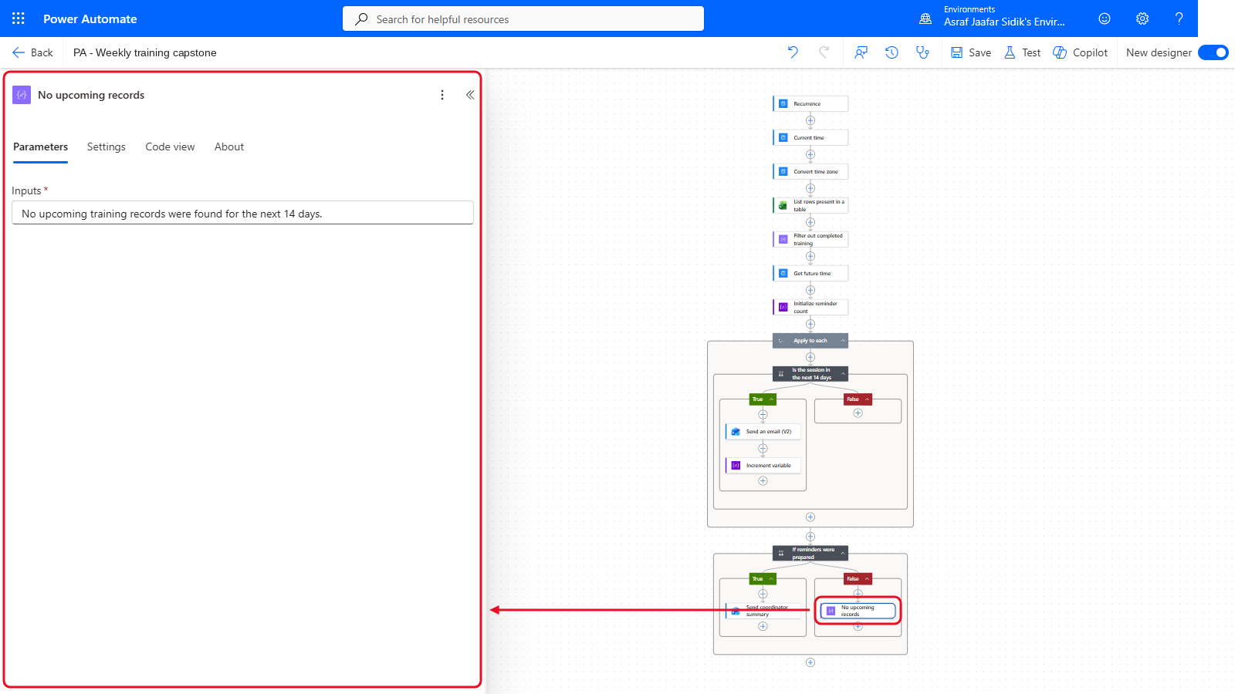Open the more options menu for No upcoming records
This screenshot has width=1235, height=694.
442,95
